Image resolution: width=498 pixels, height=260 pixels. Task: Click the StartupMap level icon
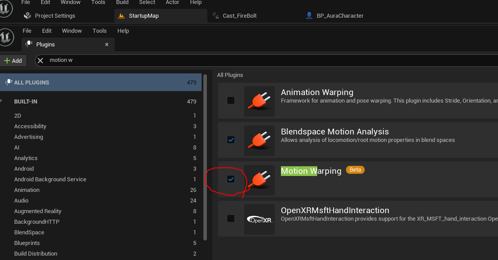click(x=121, y=15)
